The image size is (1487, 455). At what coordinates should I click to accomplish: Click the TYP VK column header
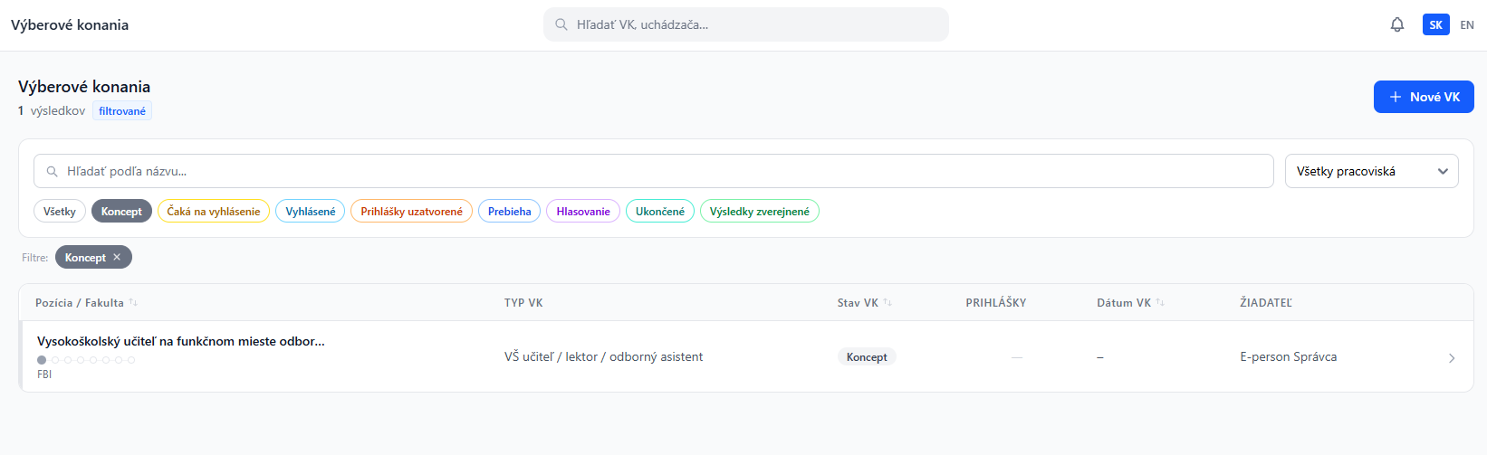coord(523,303)
